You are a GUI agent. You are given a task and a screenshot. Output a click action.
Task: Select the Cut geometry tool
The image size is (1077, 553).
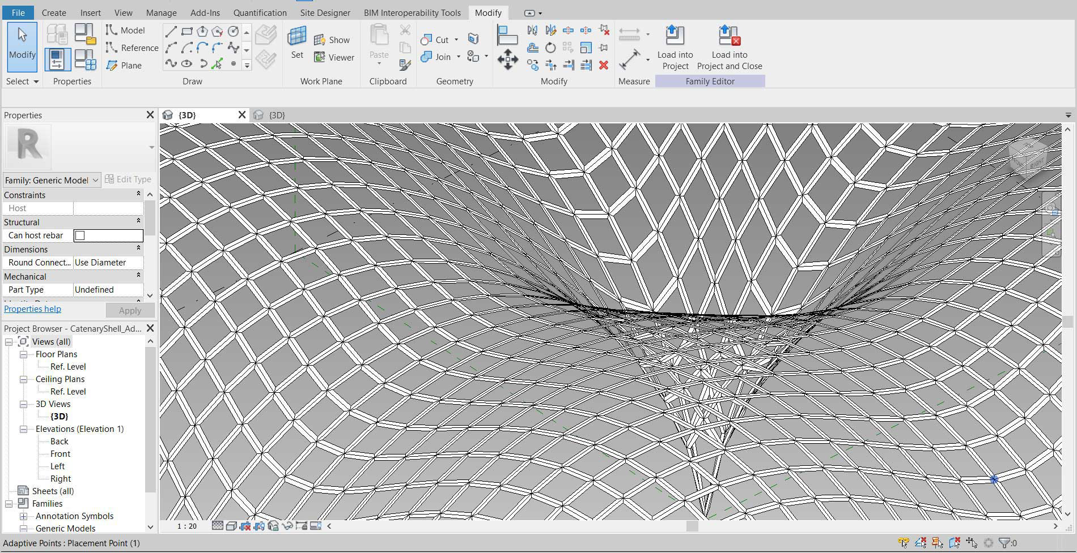tap(435, 40)
